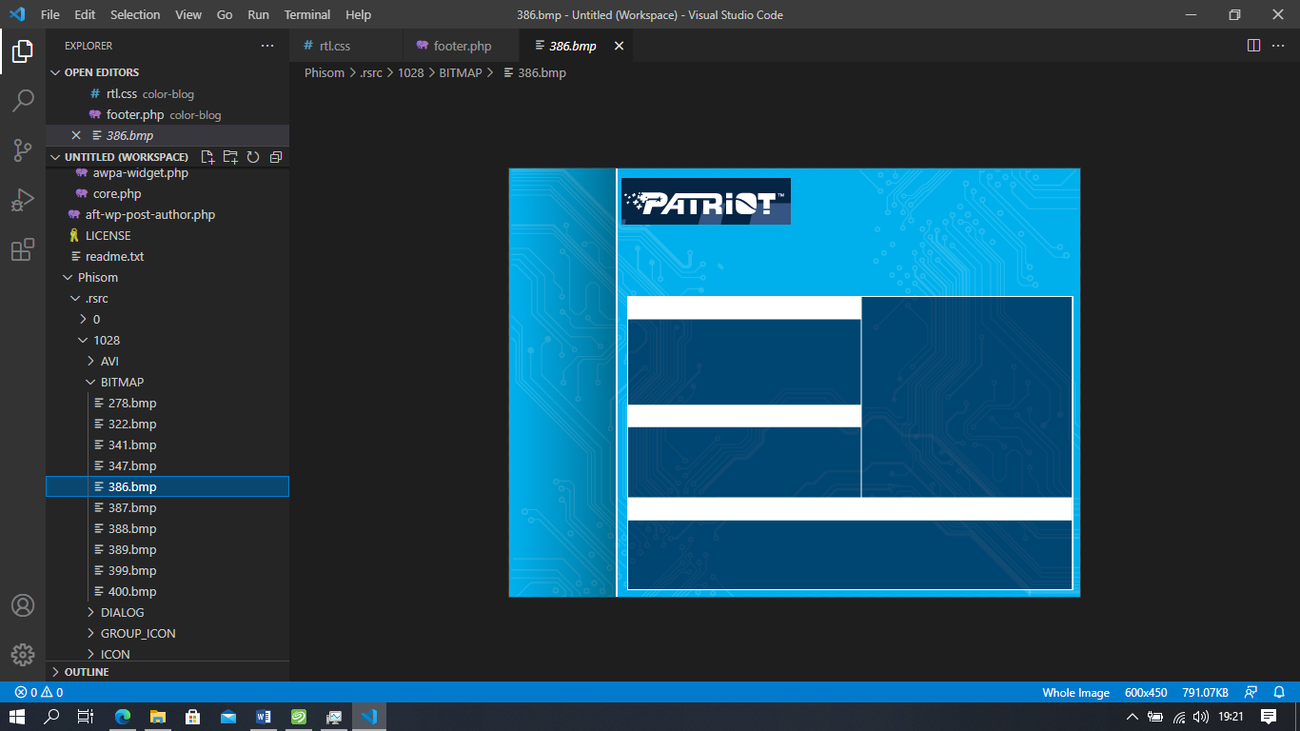Close 386.bmp in Open Editors list

click(76, 135)
